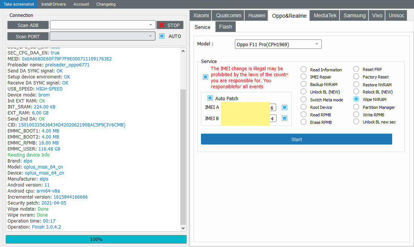
Task: Click the 'Operation: Finish 3.0.4.2' log line
Action: (x=34, y=227)
